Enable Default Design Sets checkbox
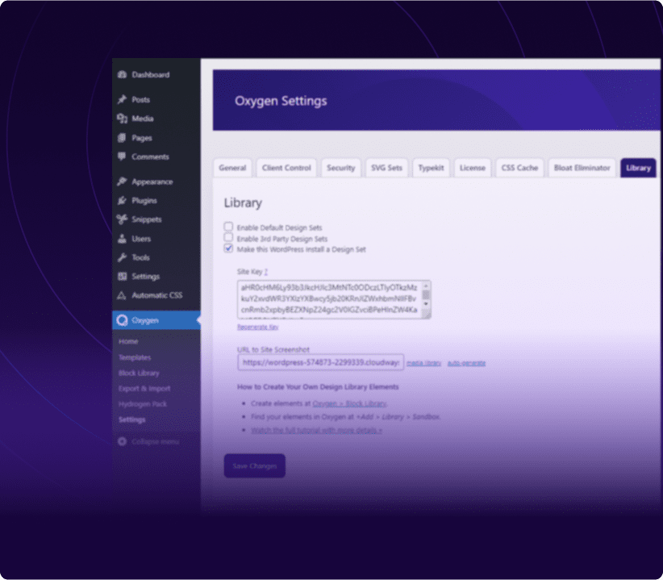The width and height of the screenshot is (663, 580). pyautogui.click(x=228, y=227)
